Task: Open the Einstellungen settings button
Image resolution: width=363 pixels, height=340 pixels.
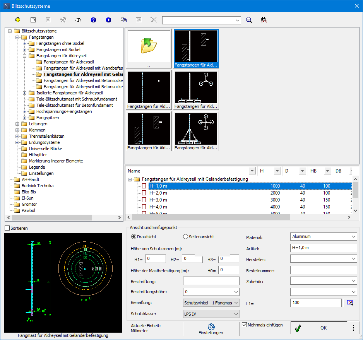Action: (211, 329)
